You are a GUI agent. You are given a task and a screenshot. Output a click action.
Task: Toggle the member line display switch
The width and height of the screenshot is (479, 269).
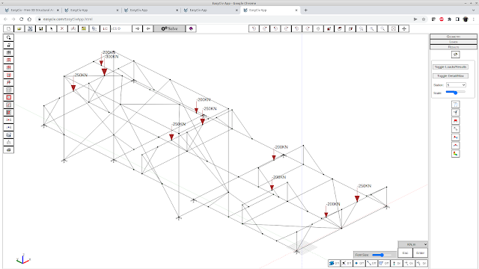pyautogui.click(x=371, y=263)
